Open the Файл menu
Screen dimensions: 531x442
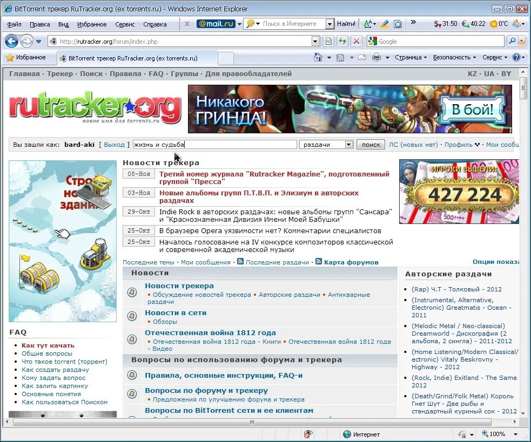pos(14,24)
